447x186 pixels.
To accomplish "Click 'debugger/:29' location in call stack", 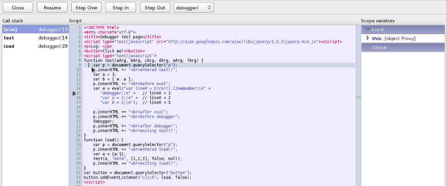I will tap(53, 46).
